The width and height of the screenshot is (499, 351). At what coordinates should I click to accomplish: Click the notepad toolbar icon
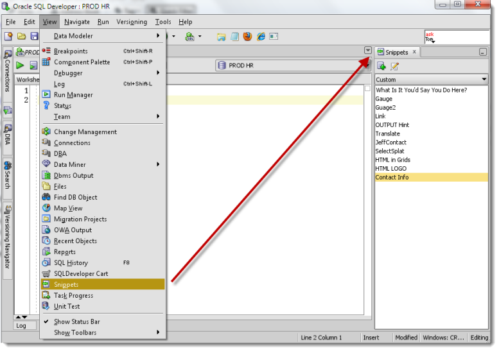pyautogui.click(x=234, y=37)
